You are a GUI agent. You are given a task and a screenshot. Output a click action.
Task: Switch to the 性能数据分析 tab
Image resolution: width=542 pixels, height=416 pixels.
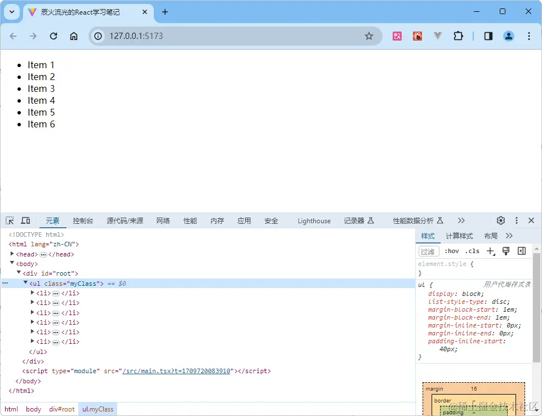coord(418,220)
